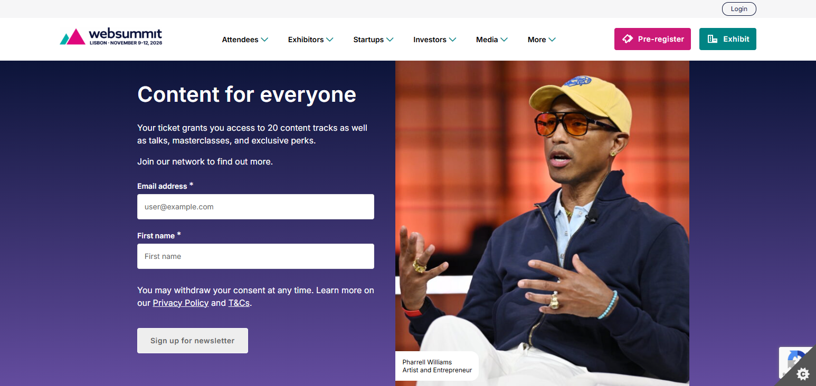The width and height of the screenshot is (816, 386).
Task: Open cookie settings gear icon
Action: [803, 374]
